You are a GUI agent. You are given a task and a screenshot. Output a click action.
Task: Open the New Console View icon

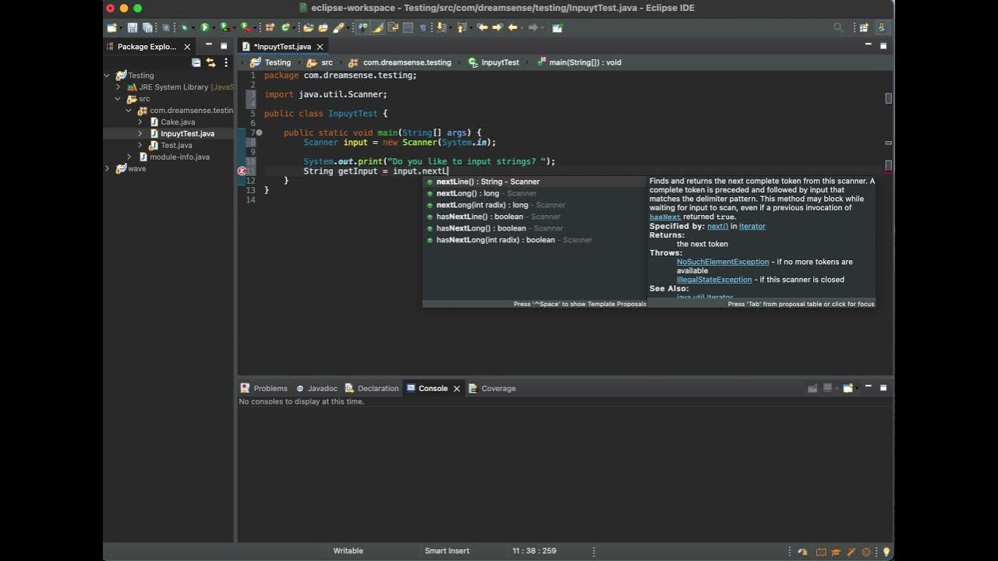848,388
